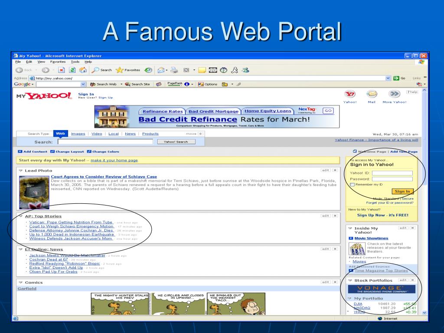The image size is (444, 333).
Task: Close the AP: Top Stories module
Action: pyautogui.click(x=335, y=216)
